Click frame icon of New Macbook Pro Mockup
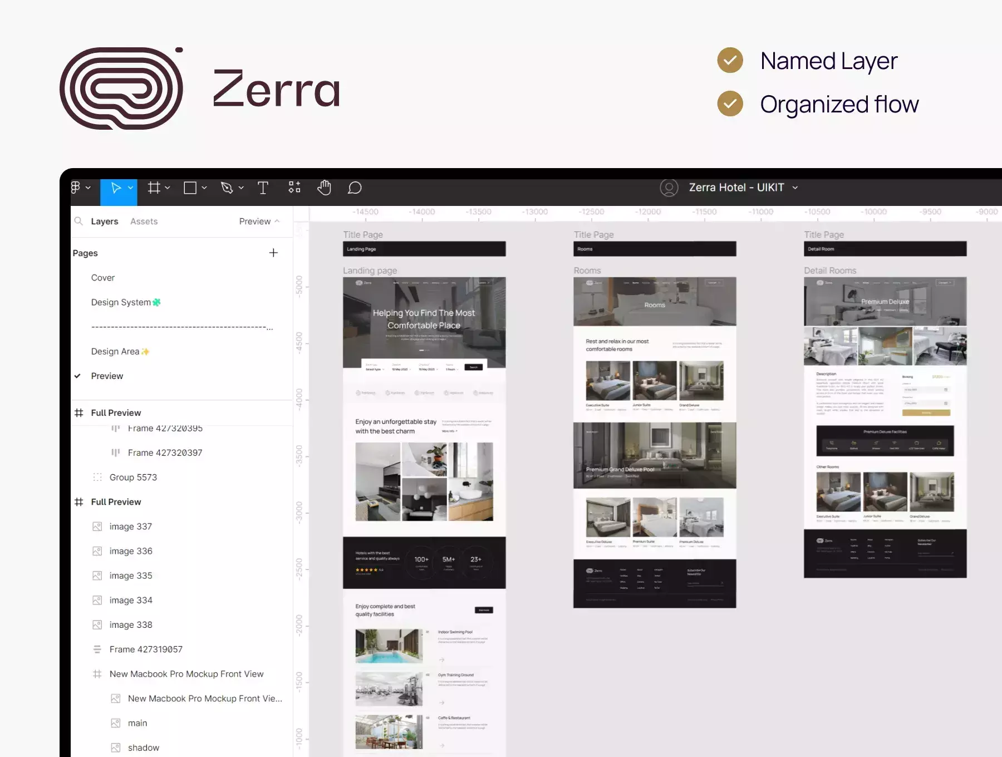 [97, 674]
